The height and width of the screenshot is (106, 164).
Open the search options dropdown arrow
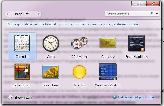(x=157, y=14)
